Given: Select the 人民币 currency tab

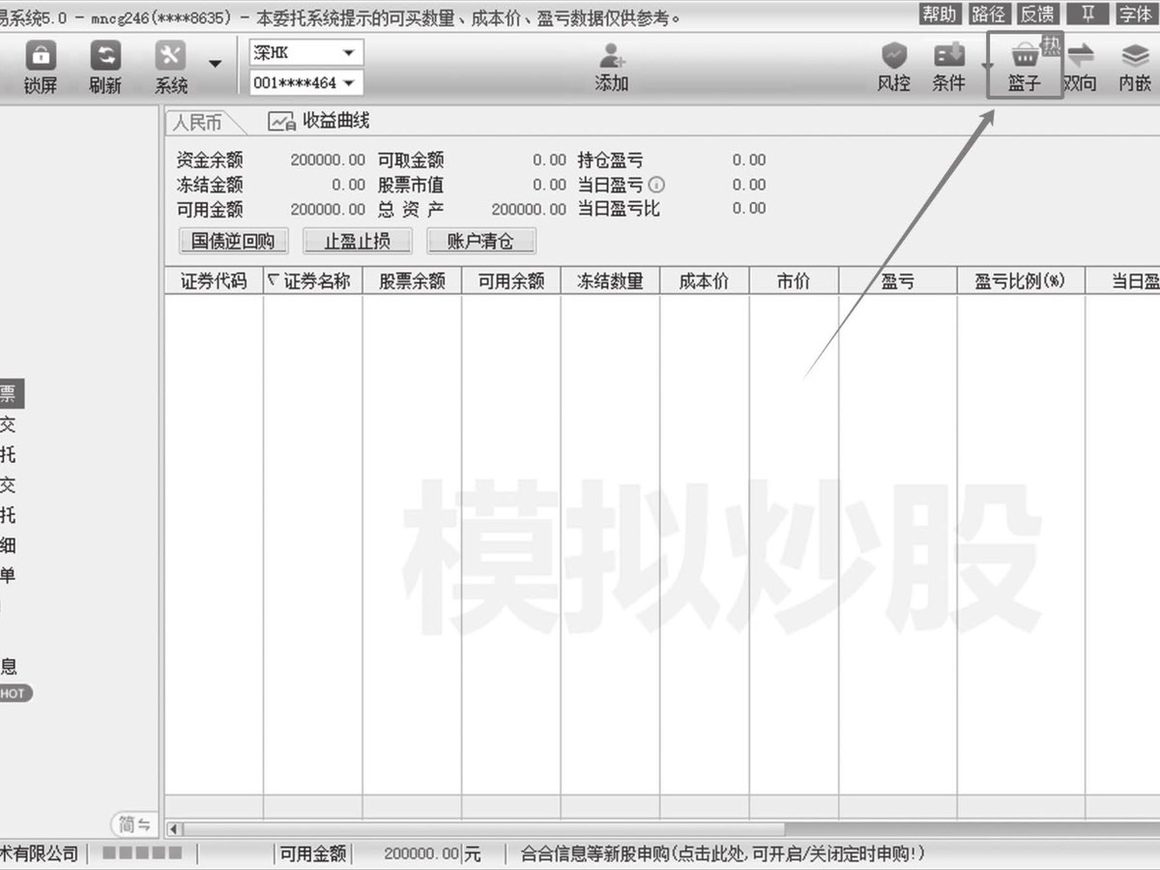Looking at the screenshot, I should click(199, 123).
